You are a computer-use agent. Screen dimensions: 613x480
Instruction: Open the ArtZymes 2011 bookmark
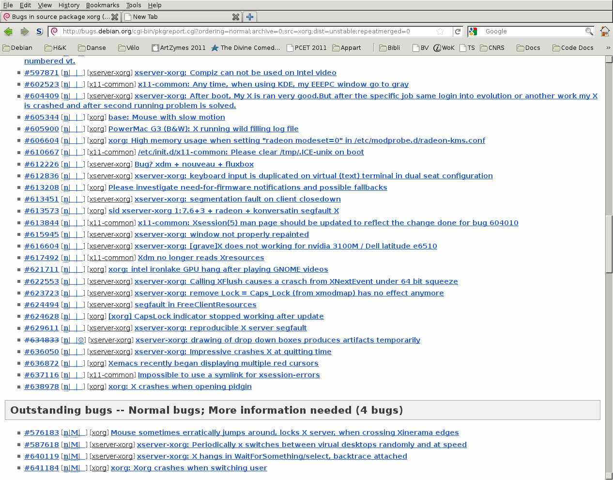(x=179, y=48)
